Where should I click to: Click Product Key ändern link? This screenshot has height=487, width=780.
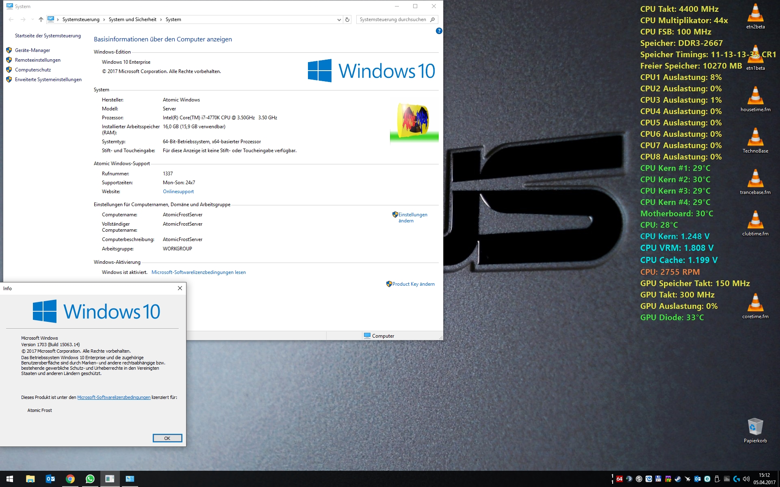pyautogui.click(x=413, y=284)
